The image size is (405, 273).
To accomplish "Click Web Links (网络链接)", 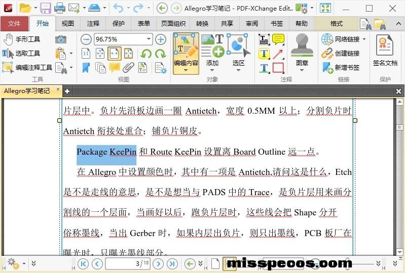I will [x=341, y=39].
